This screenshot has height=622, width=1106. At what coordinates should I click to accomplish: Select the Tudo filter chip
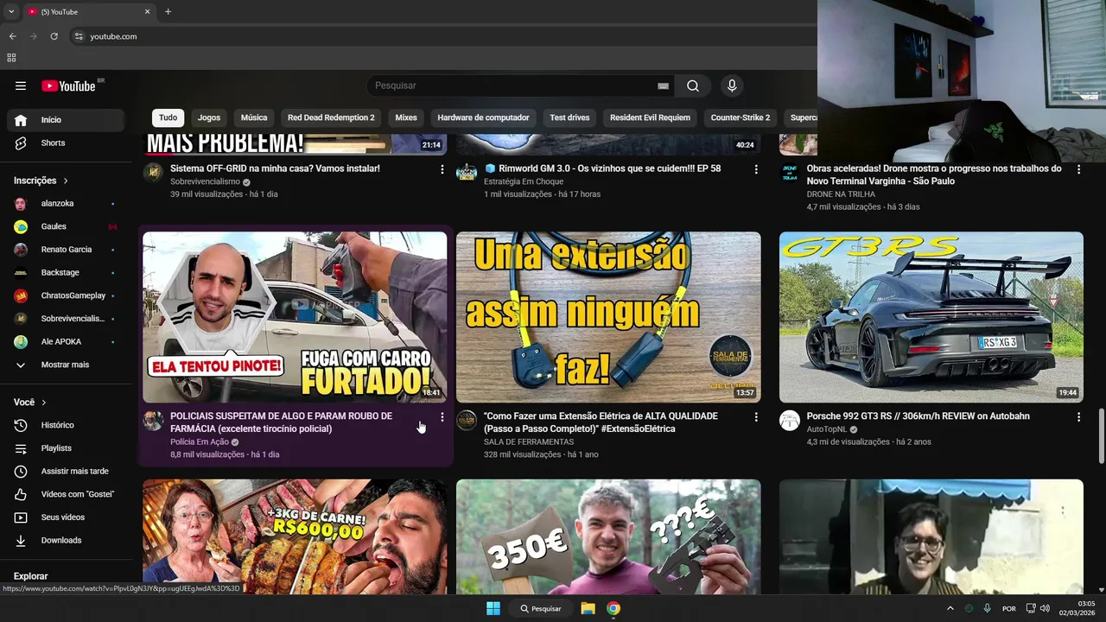168,117
